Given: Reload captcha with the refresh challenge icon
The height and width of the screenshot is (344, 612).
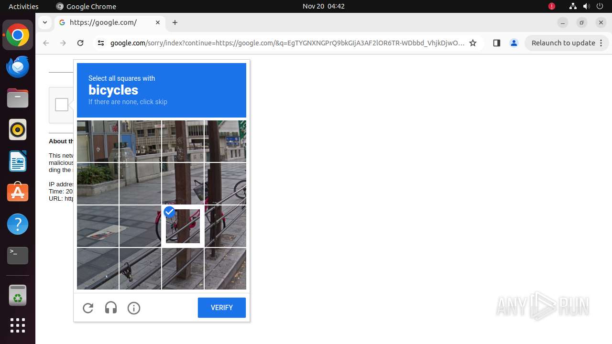Looking at the screenshot, I should (88, 308).
